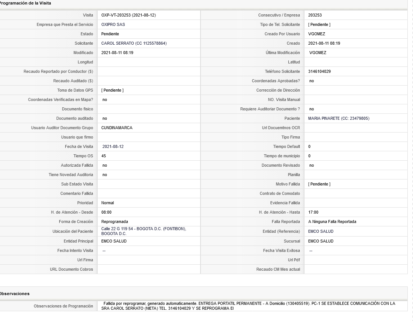The image size is (413, 321).
Task: Click the 'Sub Estado Visita' label
Action: pos(77,184)
